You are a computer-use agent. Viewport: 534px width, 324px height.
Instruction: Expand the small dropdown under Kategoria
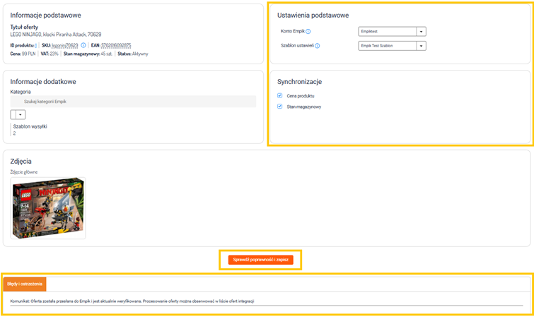[21, 114]
